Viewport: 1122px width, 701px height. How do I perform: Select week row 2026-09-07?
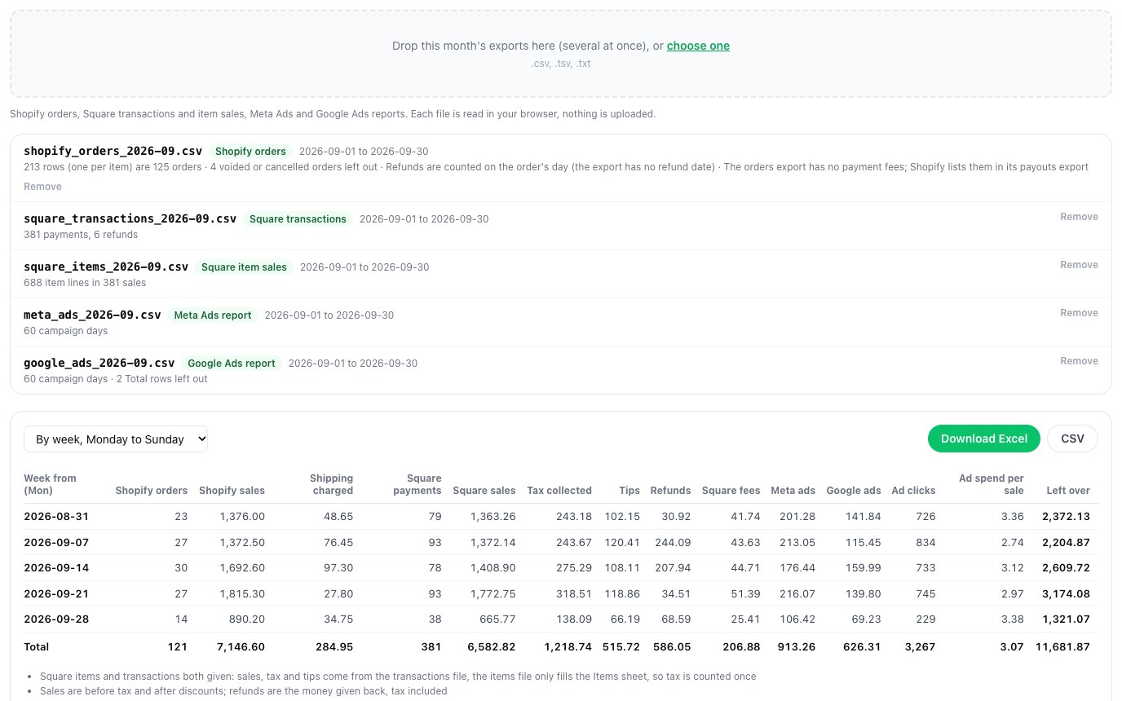point(561,543)
